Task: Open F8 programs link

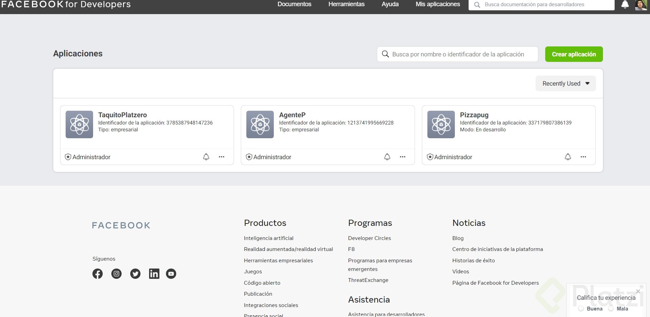Action: [x=351, y=249]
